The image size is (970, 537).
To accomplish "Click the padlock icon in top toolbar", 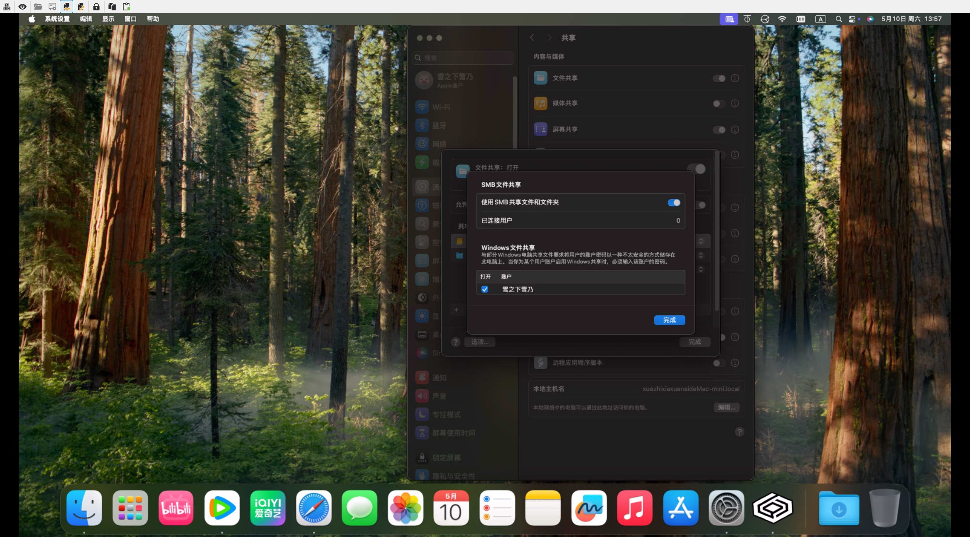I will [96, 7].
